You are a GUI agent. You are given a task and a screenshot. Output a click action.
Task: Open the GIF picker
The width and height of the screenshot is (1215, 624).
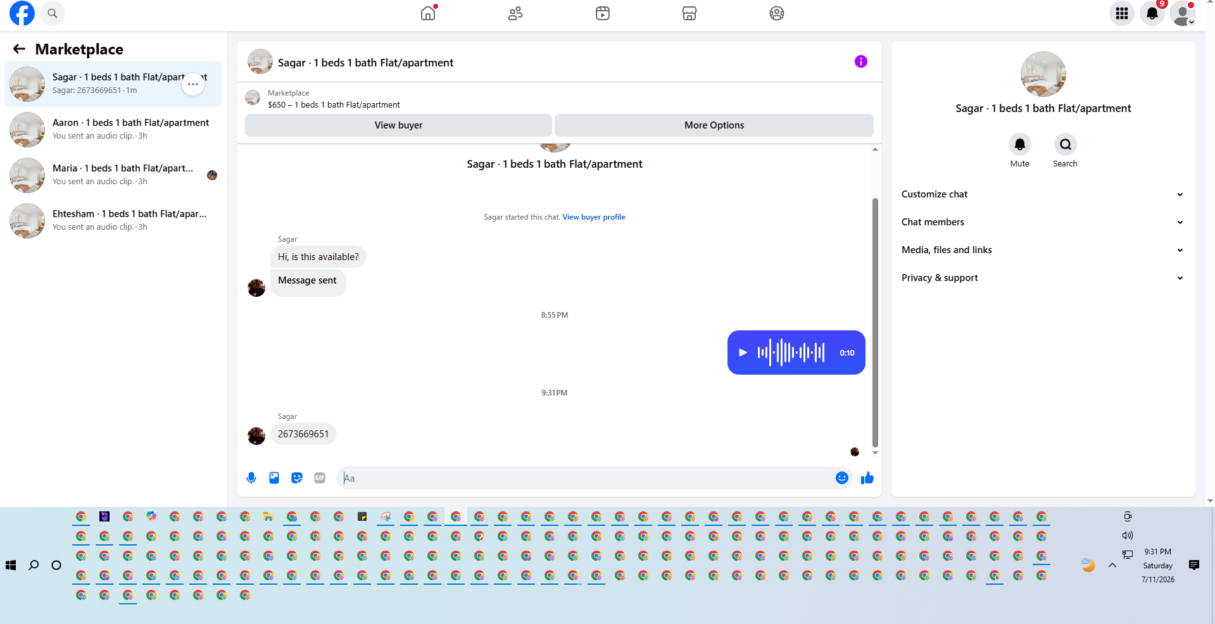[320, 478]
